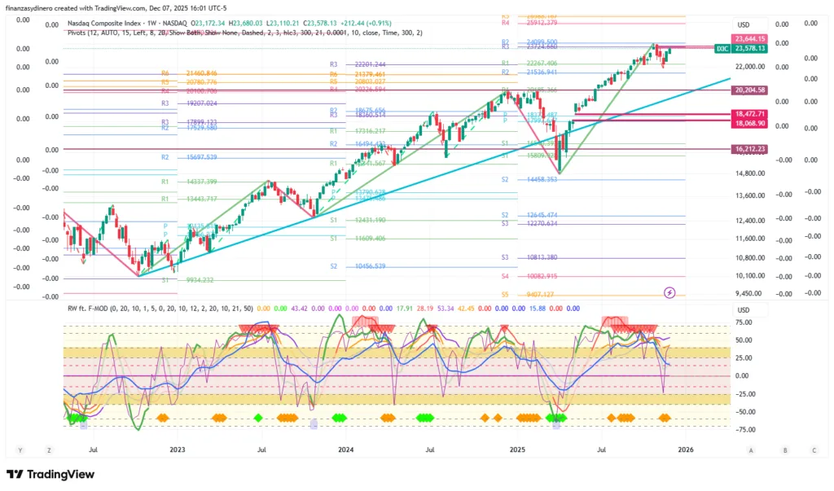Click the 16,212.23 horizontal level label

coord(749,149)
